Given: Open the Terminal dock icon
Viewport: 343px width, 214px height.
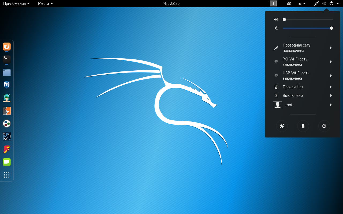Looking at the screenshot, I should pyautogui.click(x=7, y=59).
